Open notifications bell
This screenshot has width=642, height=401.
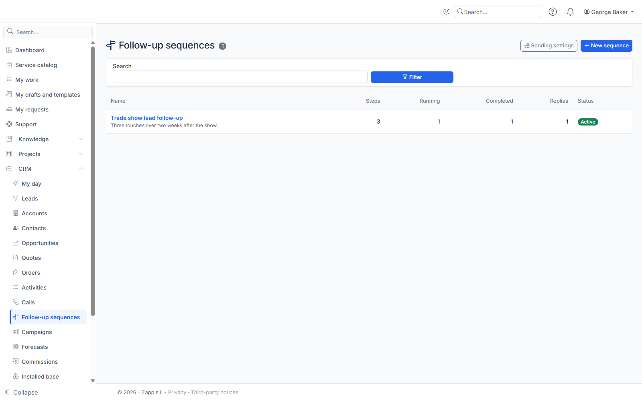pyautogui.click(x=570, y=12)
